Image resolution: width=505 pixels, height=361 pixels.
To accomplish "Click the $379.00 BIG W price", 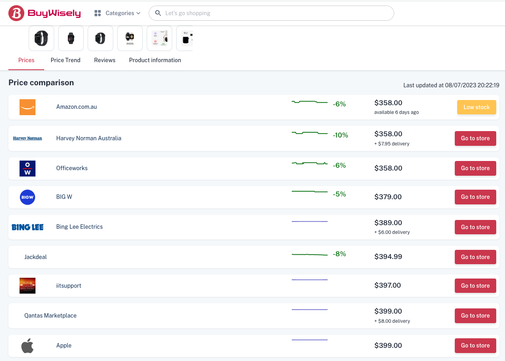I will [388, 197].
